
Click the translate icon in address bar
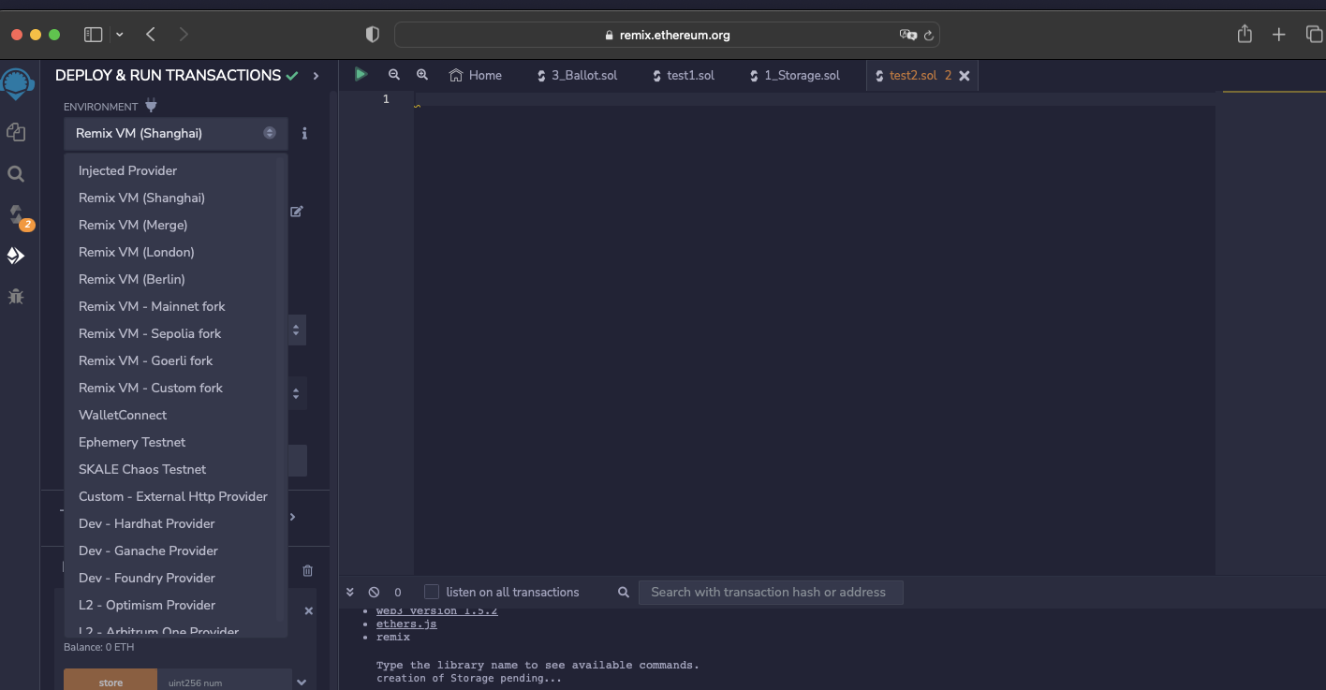(x=907, y=35)
